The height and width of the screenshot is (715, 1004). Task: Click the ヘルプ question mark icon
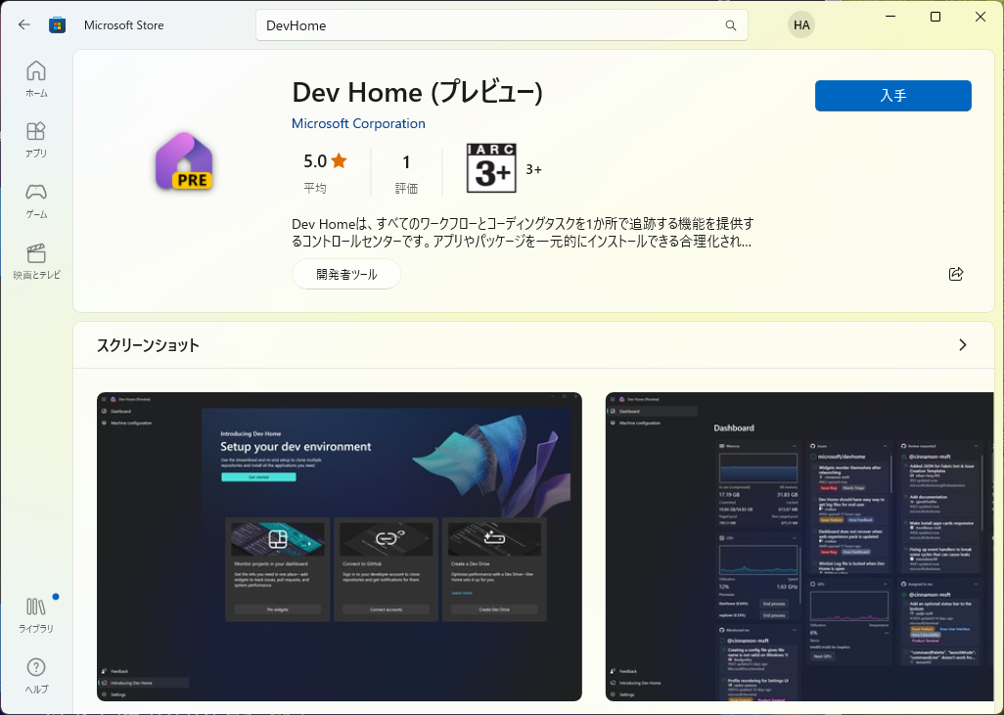(35, 667)
